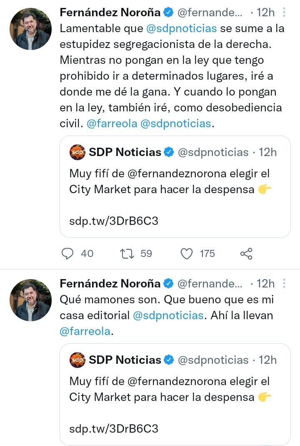Open @sdpnoticias mention in second tweet text
This screenshot has width=300, height=446.
coord(168,315)
